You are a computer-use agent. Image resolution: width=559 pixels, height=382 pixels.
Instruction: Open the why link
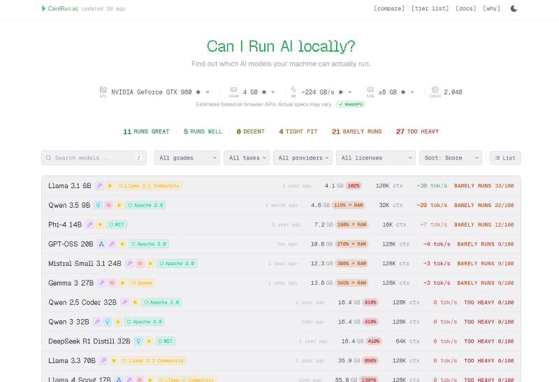(491, 8)
